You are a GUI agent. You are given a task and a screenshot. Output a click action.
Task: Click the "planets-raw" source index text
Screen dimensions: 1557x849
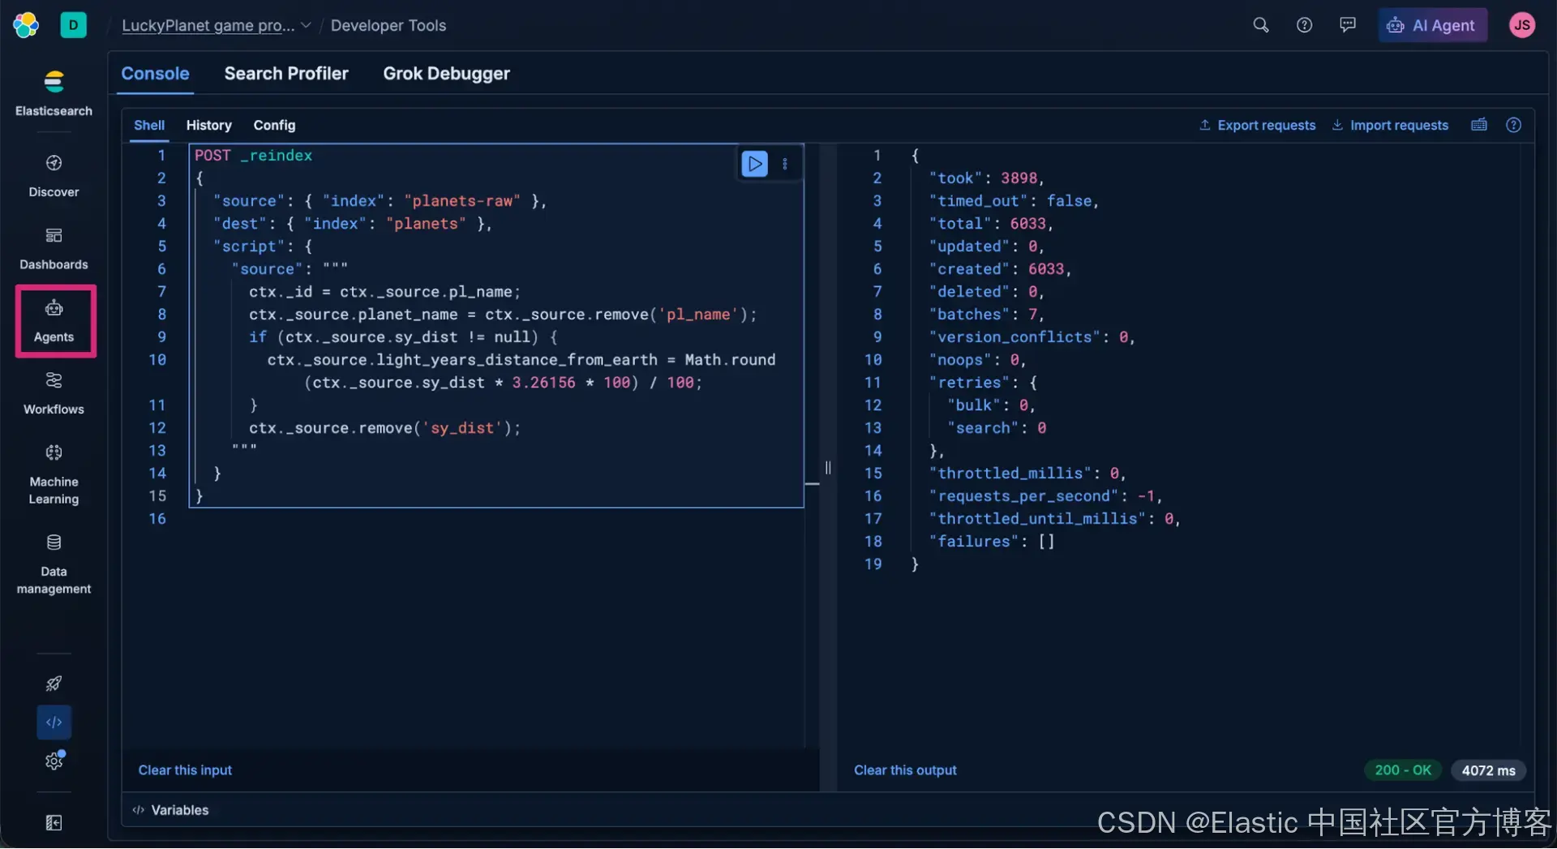461,201
